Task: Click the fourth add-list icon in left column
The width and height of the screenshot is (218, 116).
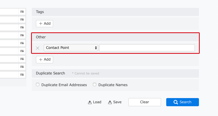Action: click(22, 35)
